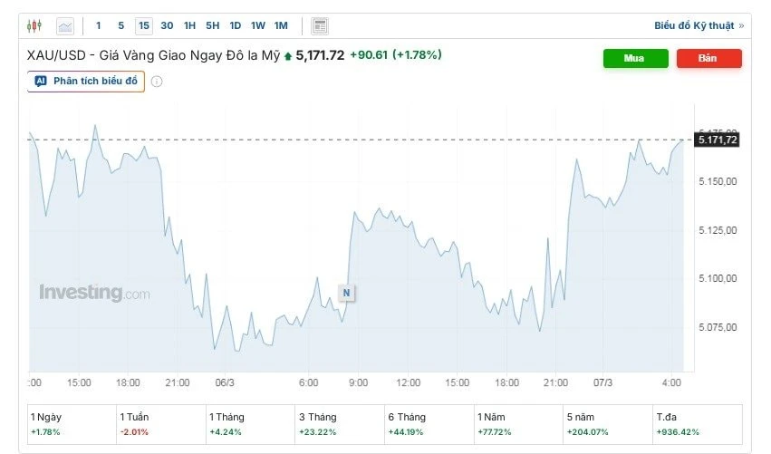Switch to candlestick chart type

(34, 25)
